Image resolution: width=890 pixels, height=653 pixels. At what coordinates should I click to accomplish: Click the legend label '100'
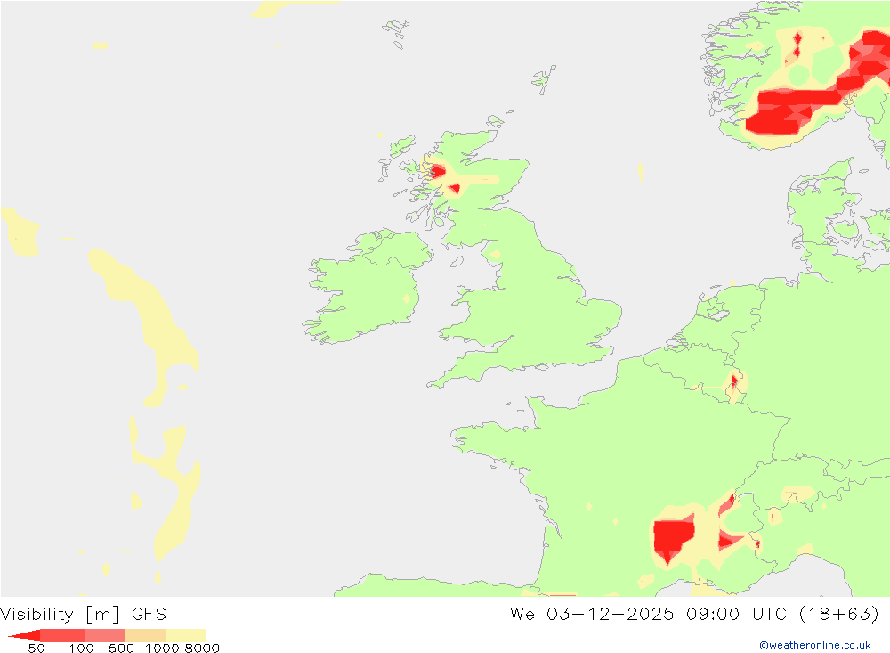(81, 649)
